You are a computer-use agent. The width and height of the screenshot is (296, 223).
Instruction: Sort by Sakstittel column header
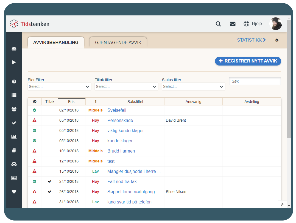[135, 102]
